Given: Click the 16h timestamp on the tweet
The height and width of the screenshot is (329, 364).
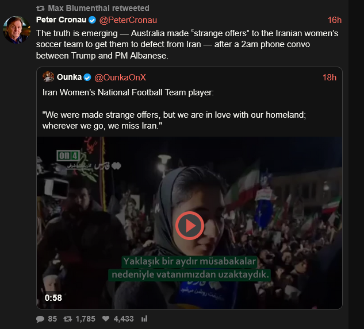Looking at the screenshot, I should (x=334, y=20).
